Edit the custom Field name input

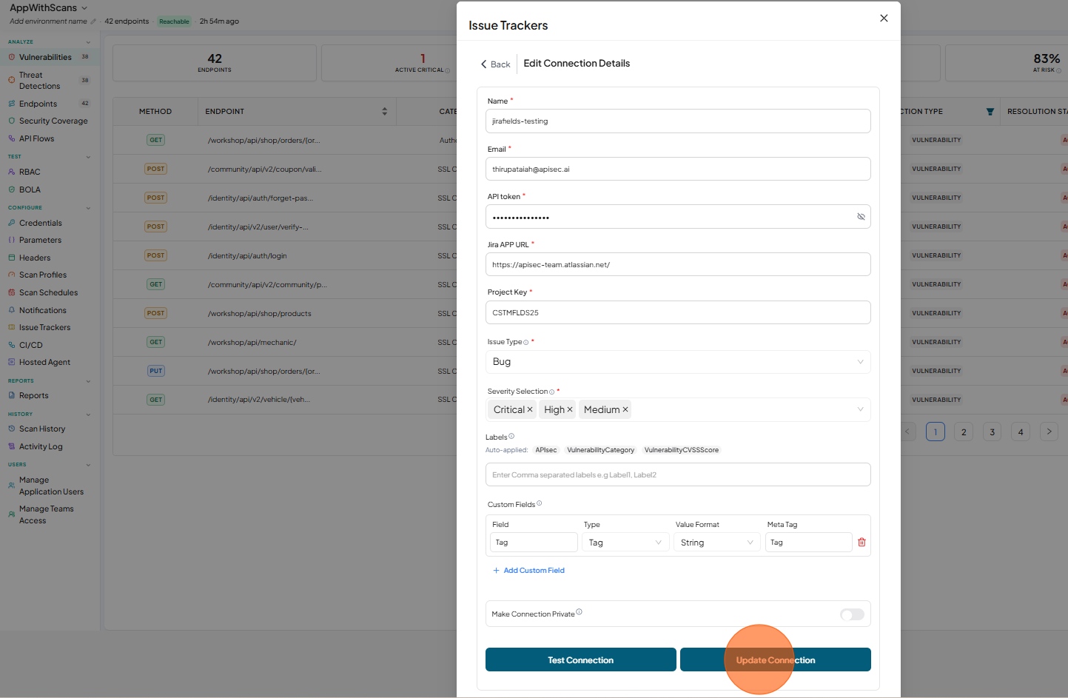click(534, 543)
